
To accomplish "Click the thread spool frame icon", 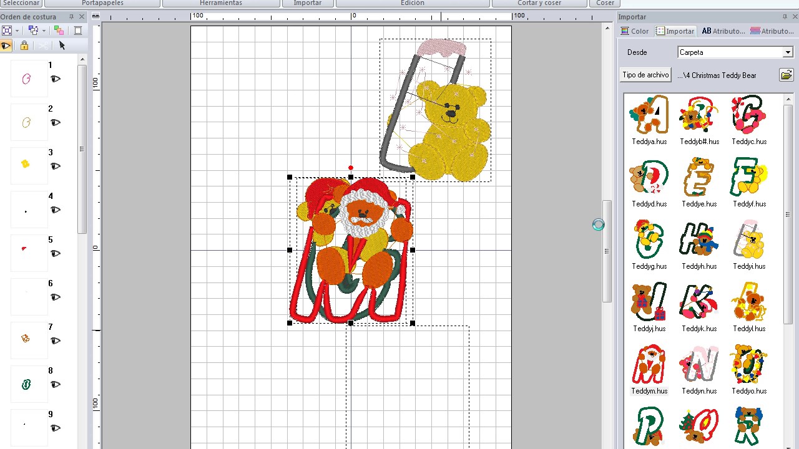I will pyautogui.click(x=78, y=31).
